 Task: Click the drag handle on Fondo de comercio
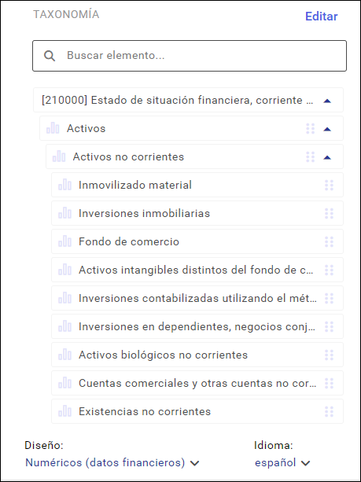coord(329,241)
